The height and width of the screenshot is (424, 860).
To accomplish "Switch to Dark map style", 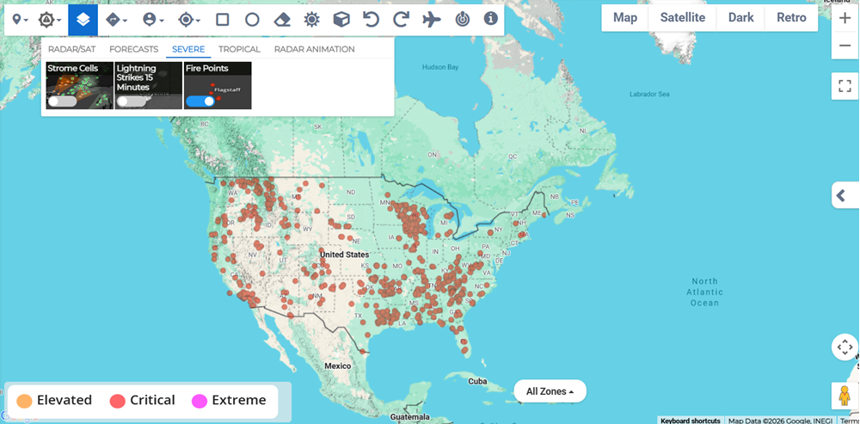I will click(740, 17).
